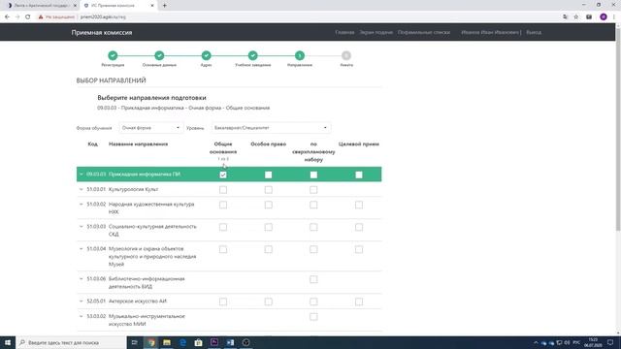Open the Windows Start menu
Viewport: 621px width, 349px height.
(8, 342)
